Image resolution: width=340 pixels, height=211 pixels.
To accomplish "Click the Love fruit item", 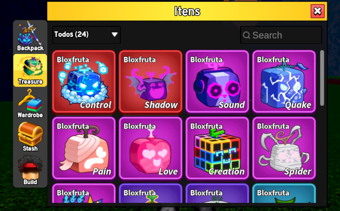I will tap(151, 149).
